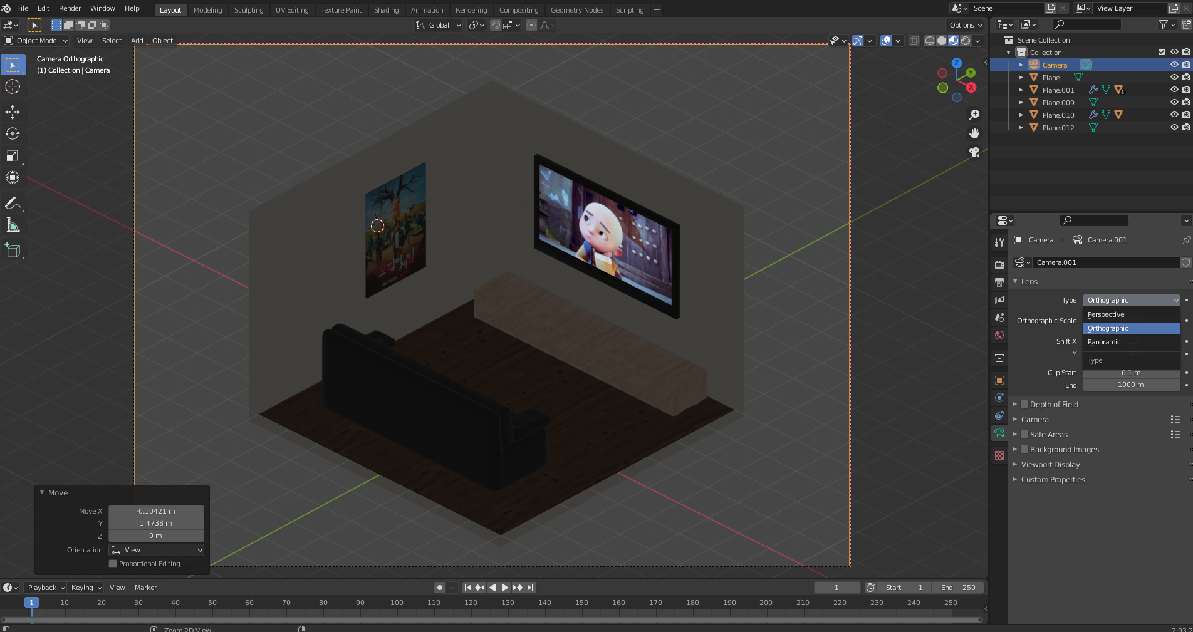
Task: Enable the Depth of Field checkbox
Action: pos(1024,404)
